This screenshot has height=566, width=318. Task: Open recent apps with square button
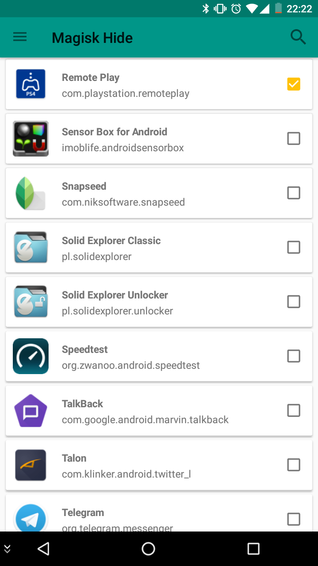pos(254,549)
